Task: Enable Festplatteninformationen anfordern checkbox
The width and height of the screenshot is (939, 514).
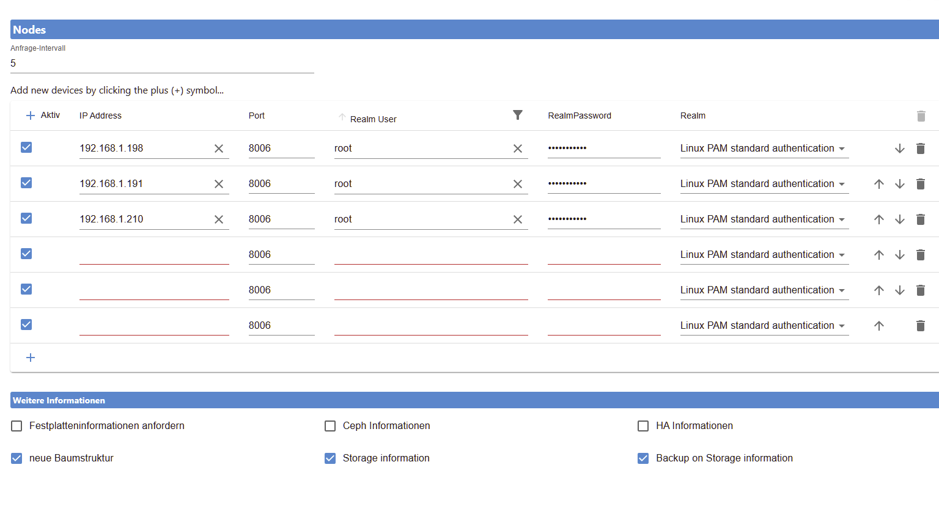Action: click(x=17, y=426)
